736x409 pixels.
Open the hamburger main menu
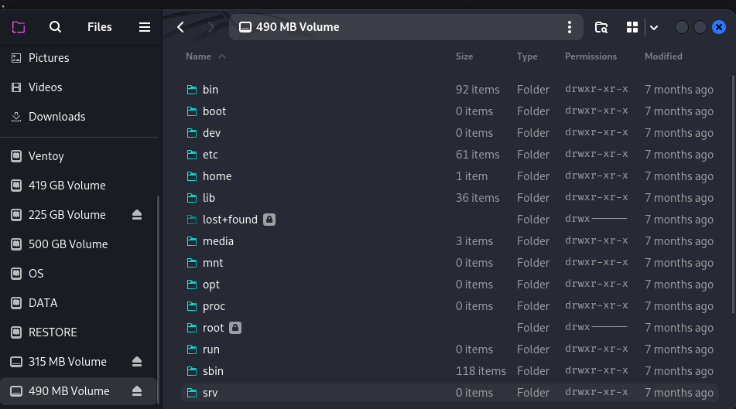[x=145, y=27]
